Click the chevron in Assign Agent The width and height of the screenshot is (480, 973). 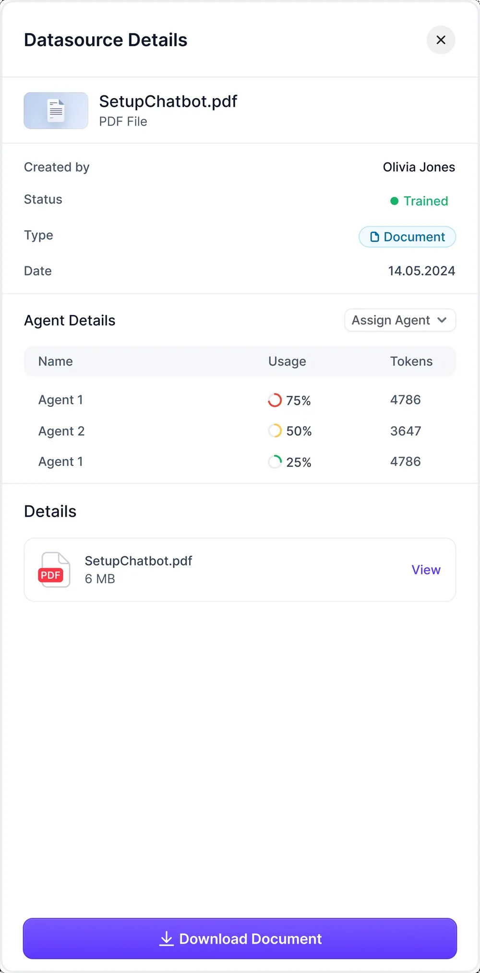click(442, 320)
